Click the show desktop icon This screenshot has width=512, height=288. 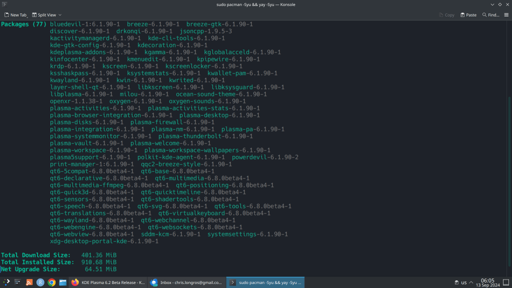pyautogui.click(x=507, y=282)
